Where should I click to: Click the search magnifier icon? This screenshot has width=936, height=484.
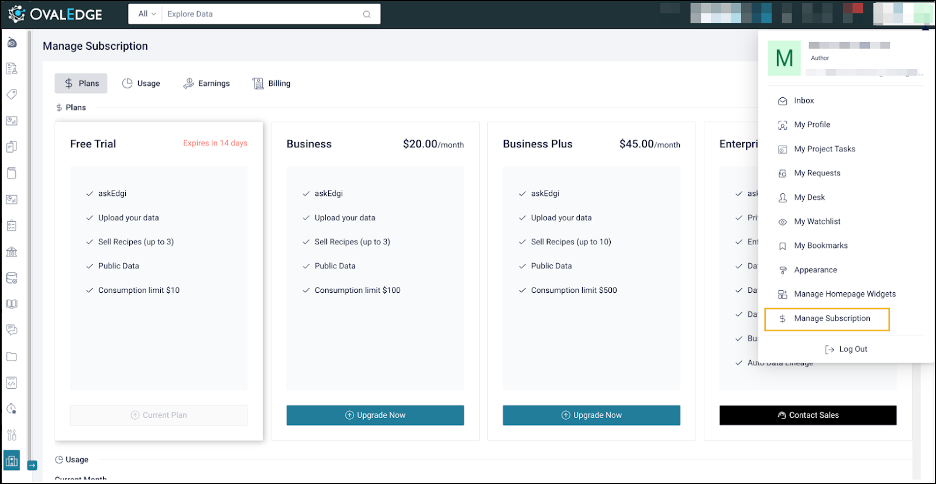point(367,14)
